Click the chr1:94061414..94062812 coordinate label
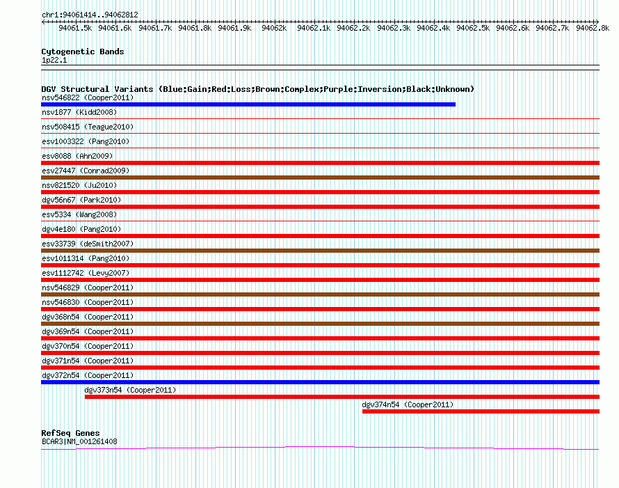 coord(90,15)
